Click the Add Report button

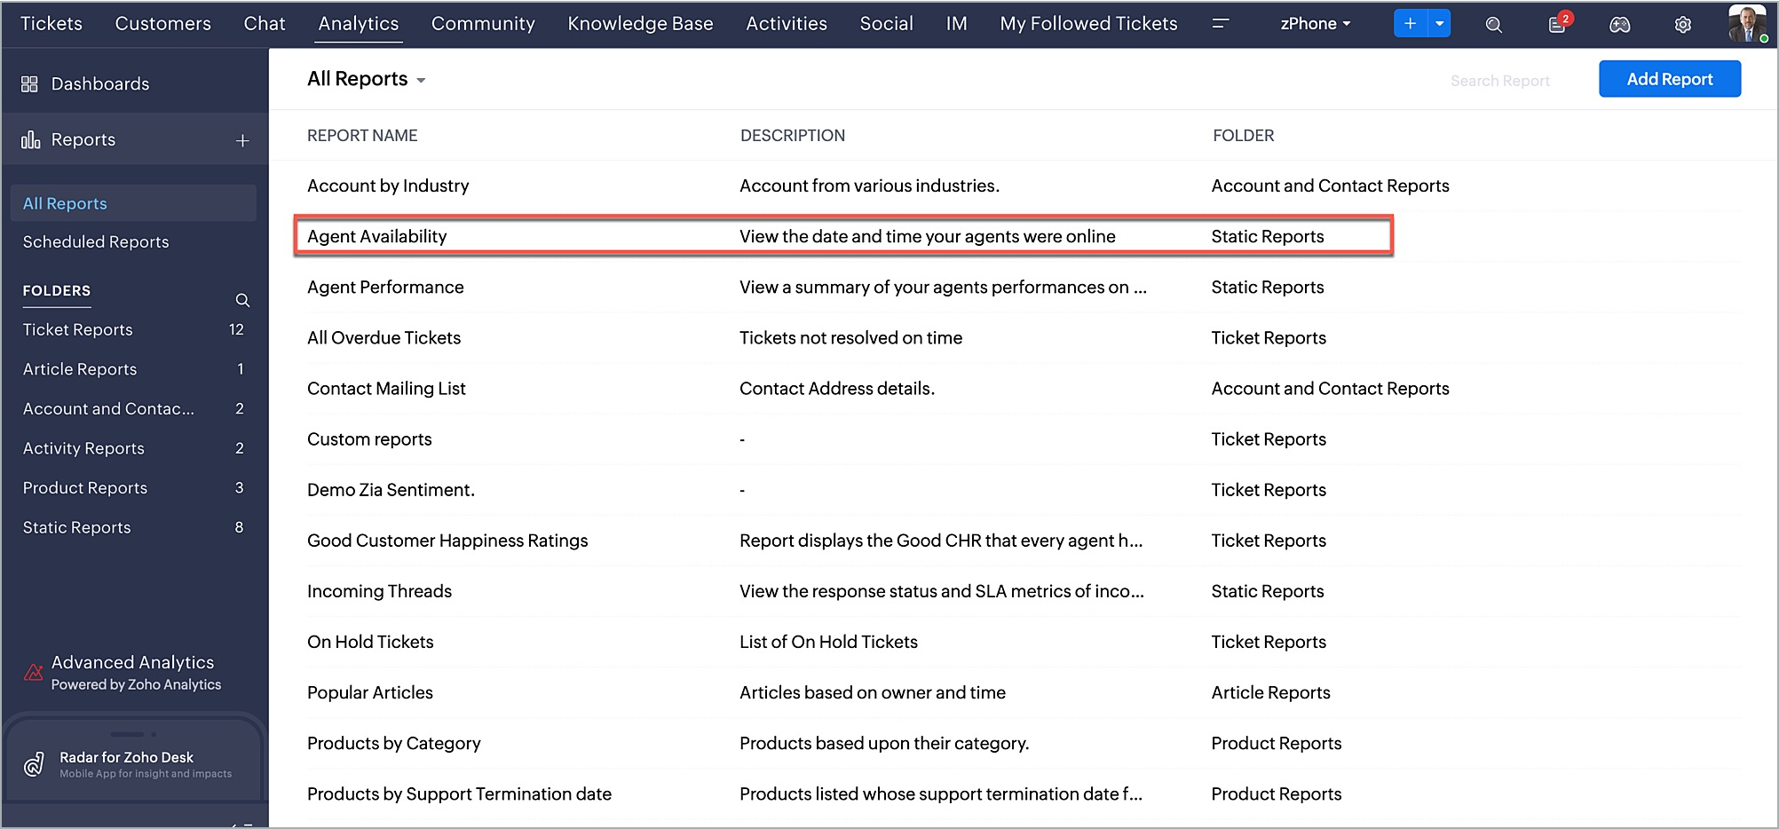click(1669, 79)
